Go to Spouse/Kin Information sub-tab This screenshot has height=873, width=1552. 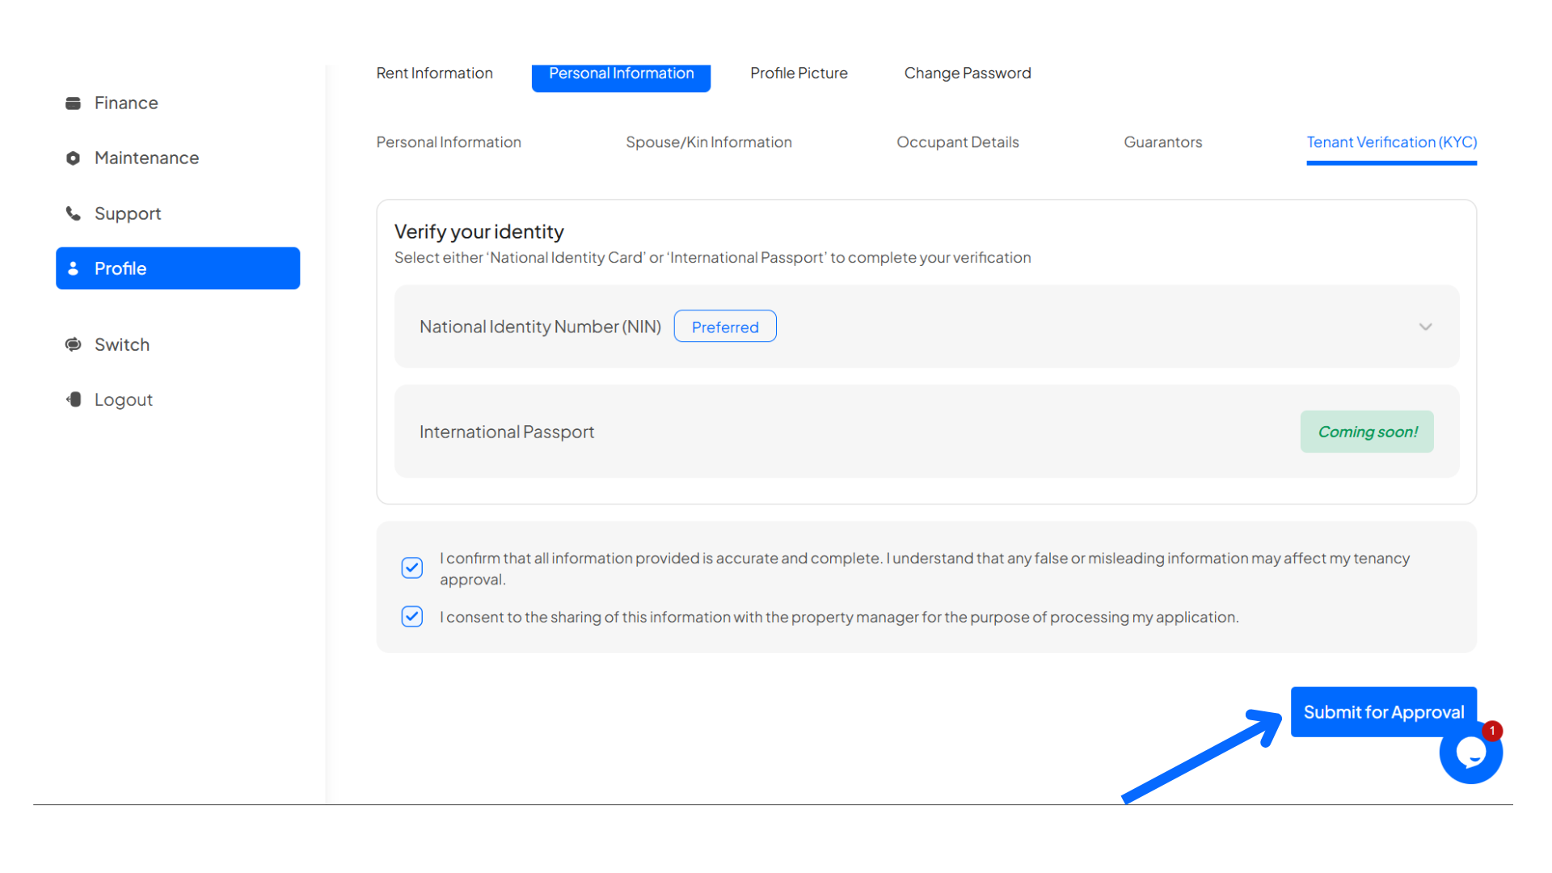[x=709, y=142]
